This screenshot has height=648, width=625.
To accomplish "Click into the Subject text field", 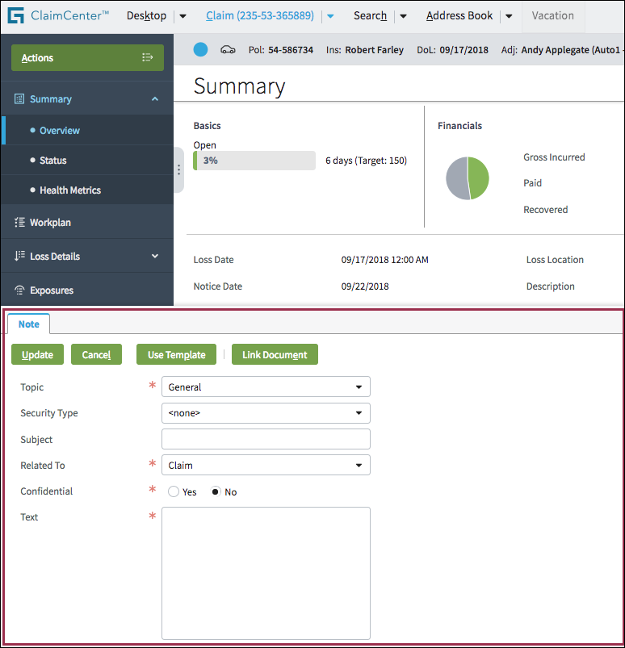I will [266, 439].
